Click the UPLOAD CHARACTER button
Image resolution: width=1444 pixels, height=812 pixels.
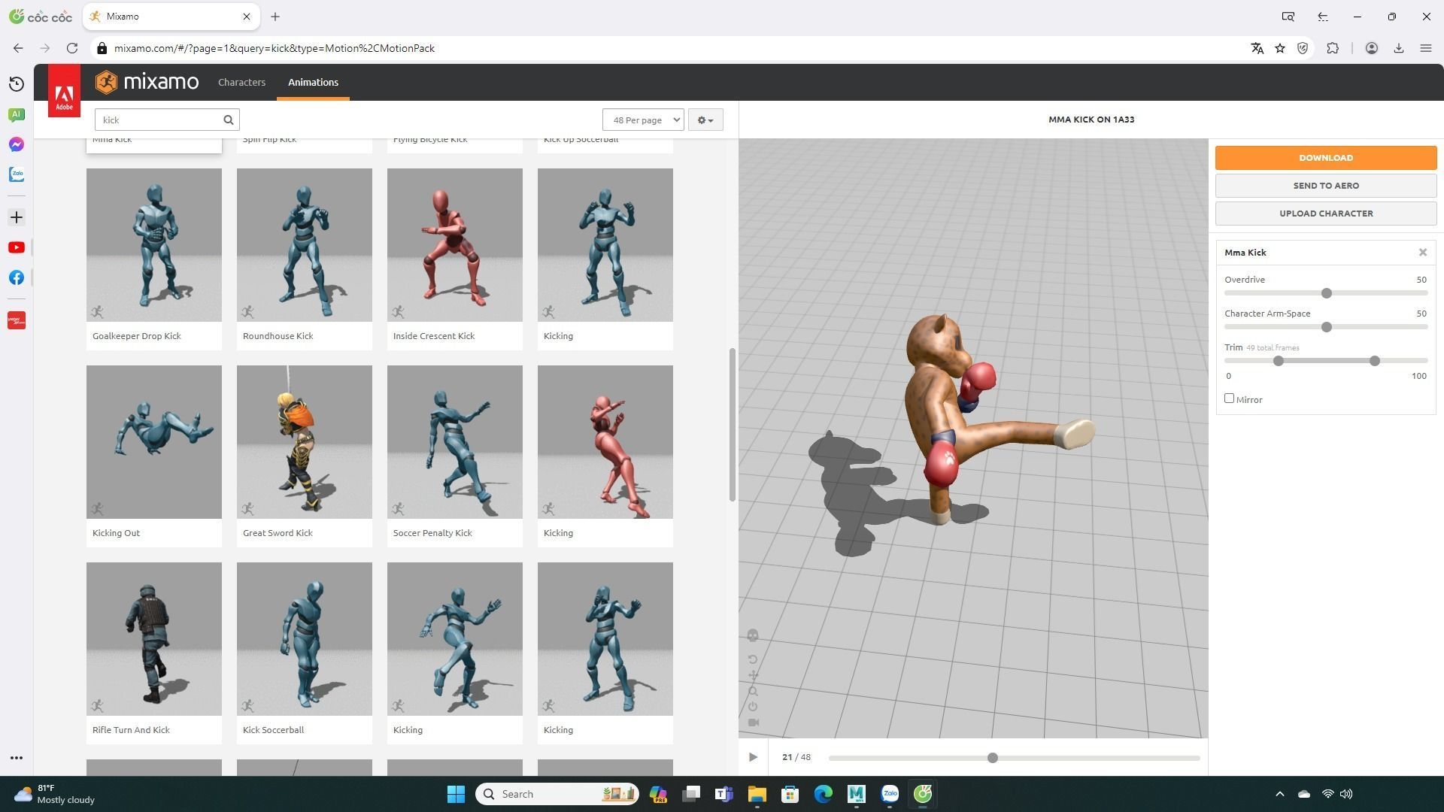[1326, 214]
